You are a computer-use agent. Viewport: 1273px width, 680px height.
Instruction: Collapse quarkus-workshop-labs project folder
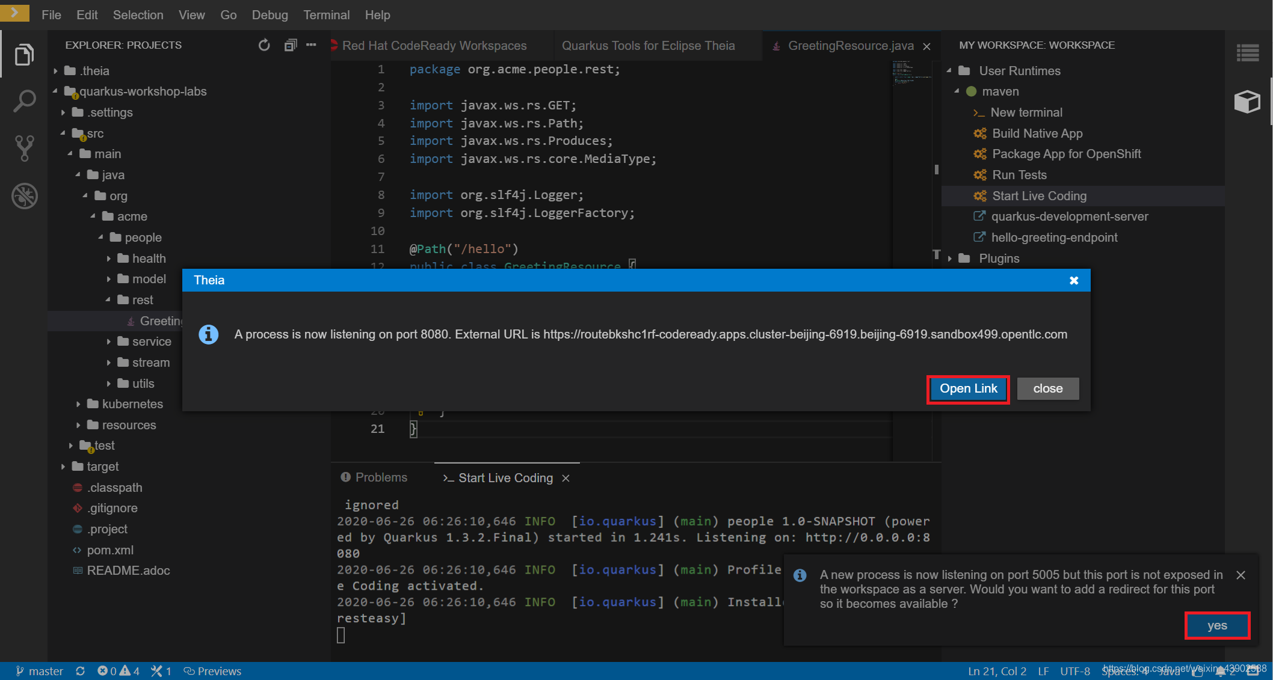[x=55, y=91]
